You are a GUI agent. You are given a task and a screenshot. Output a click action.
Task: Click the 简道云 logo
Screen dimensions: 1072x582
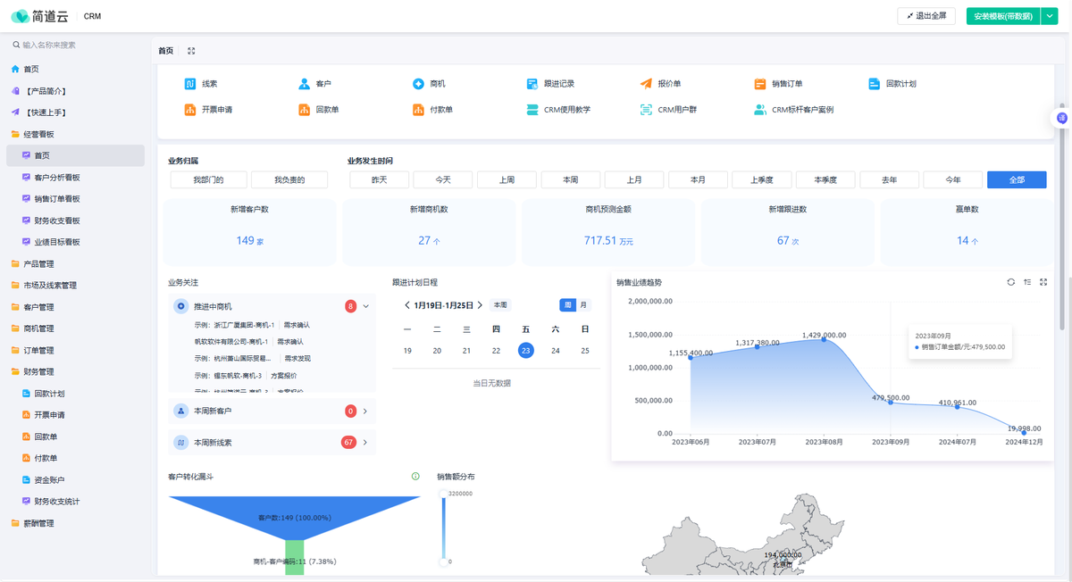(x=39, y=16)
